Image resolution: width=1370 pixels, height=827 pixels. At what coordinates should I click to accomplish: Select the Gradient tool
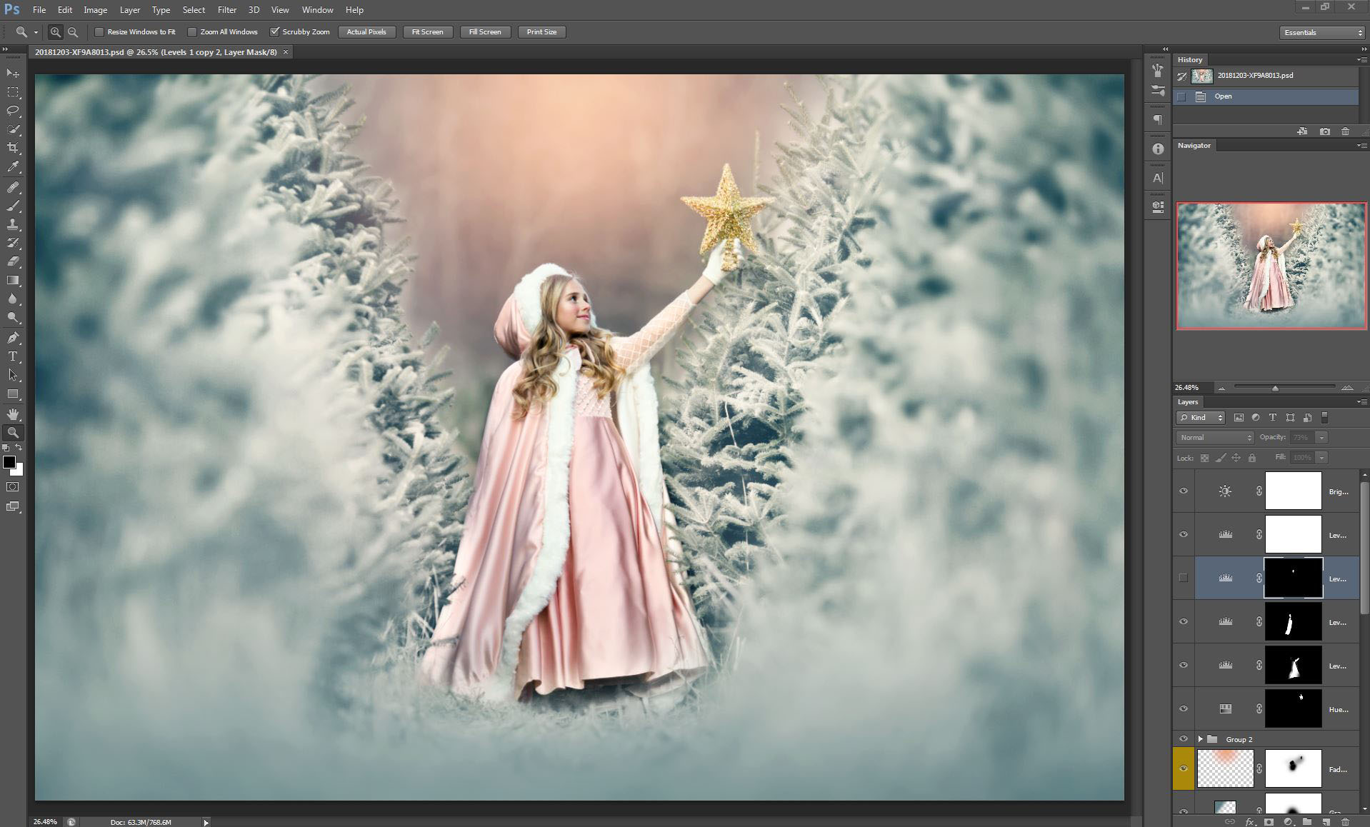13,281
